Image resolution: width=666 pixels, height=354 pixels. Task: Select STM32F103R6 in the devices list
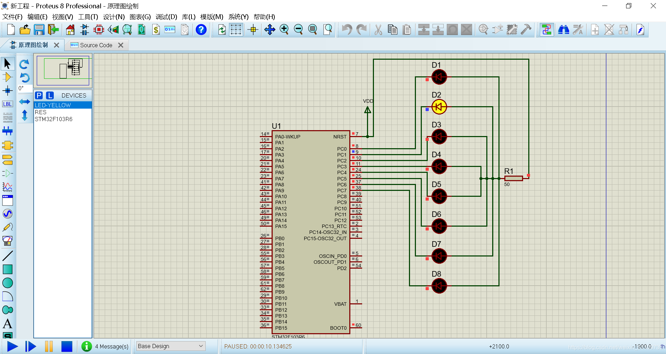coord(63,119)
